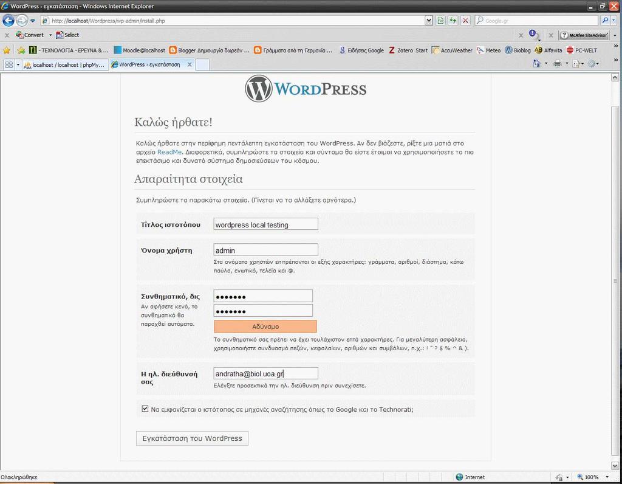
Task: Click the compatibility view icon
Action: (x=440, y=21)
